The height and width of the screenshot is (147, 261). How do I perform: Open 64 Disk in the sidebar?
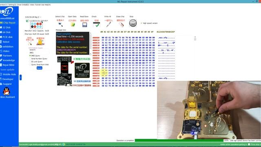[5, 32]
